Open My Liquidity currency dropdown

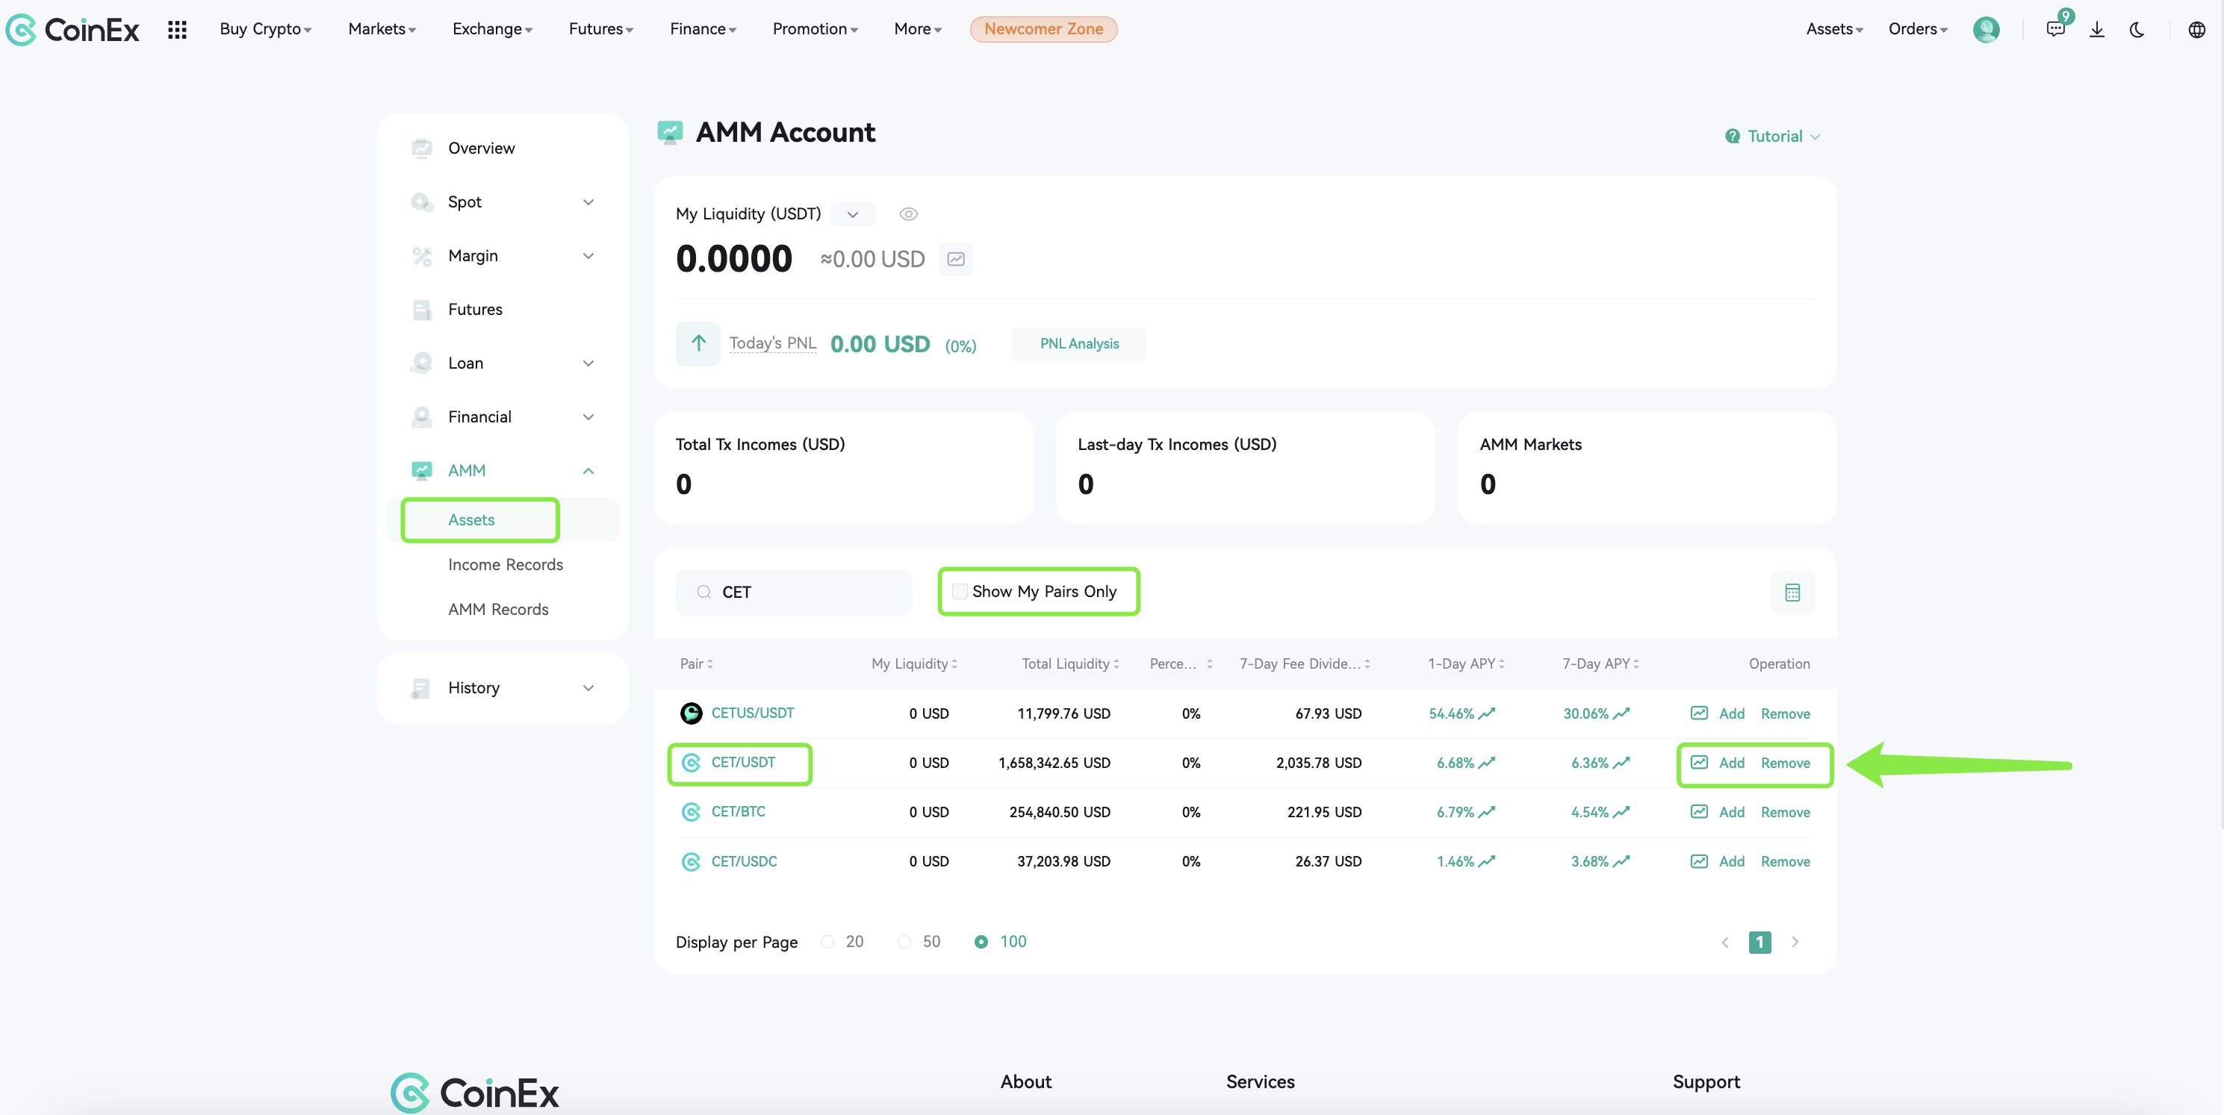[852, 214]
